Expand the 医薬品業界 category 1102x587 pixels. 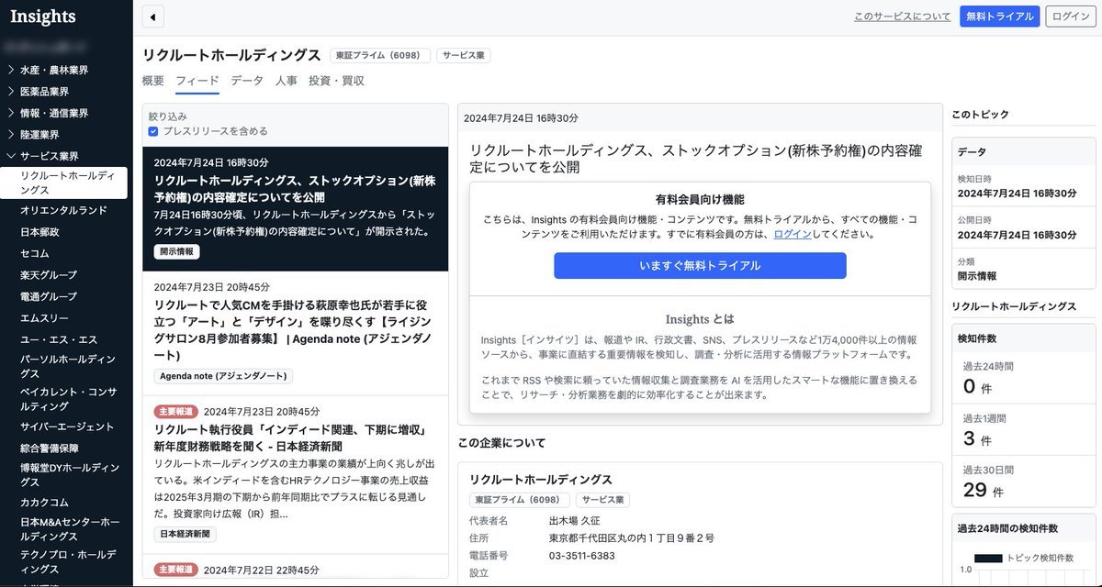point(45,92)
